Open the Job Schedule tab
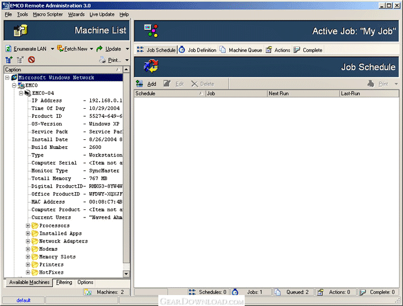 click(156, 50)
